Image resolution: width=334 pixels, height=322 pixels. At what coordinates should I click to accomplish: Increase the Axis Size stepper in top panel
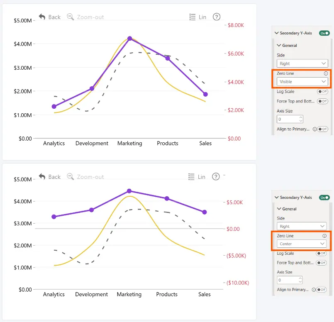300,117
